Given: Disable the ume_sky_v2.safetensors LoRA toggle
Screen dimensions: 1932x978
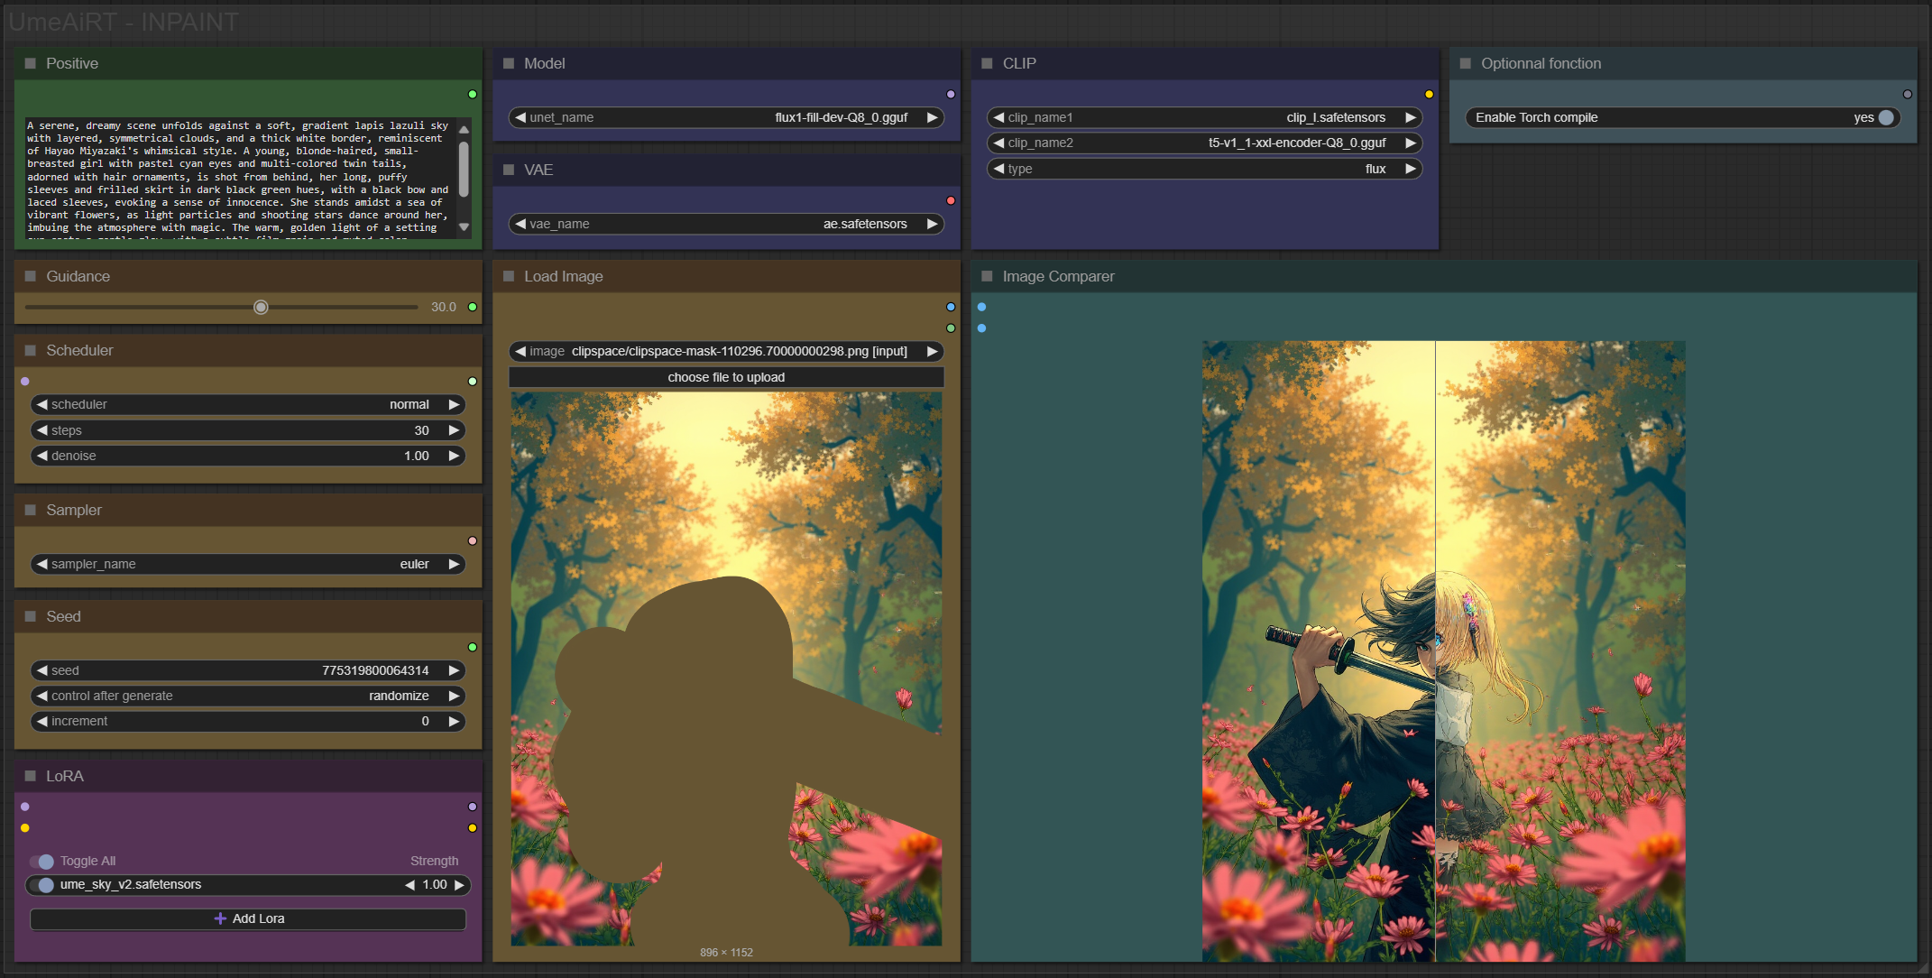Looking at the screenshot, I should (41, 885).
